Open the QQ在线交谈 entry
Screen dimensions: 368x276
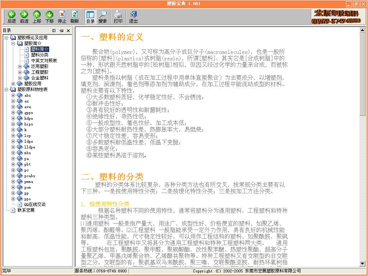(35, 204)
